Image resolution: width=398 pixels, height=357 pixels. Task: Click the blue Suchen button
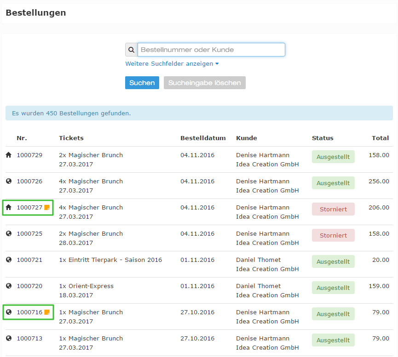tap(142, 83)
